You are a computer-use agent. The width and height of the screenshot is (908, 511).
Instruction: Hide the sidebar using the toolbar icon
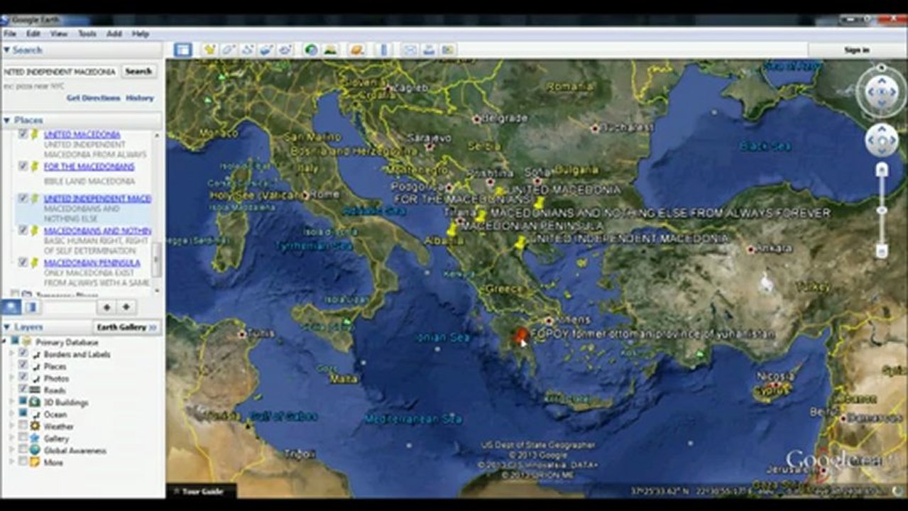pyautogui.click(x=182, y=50)
